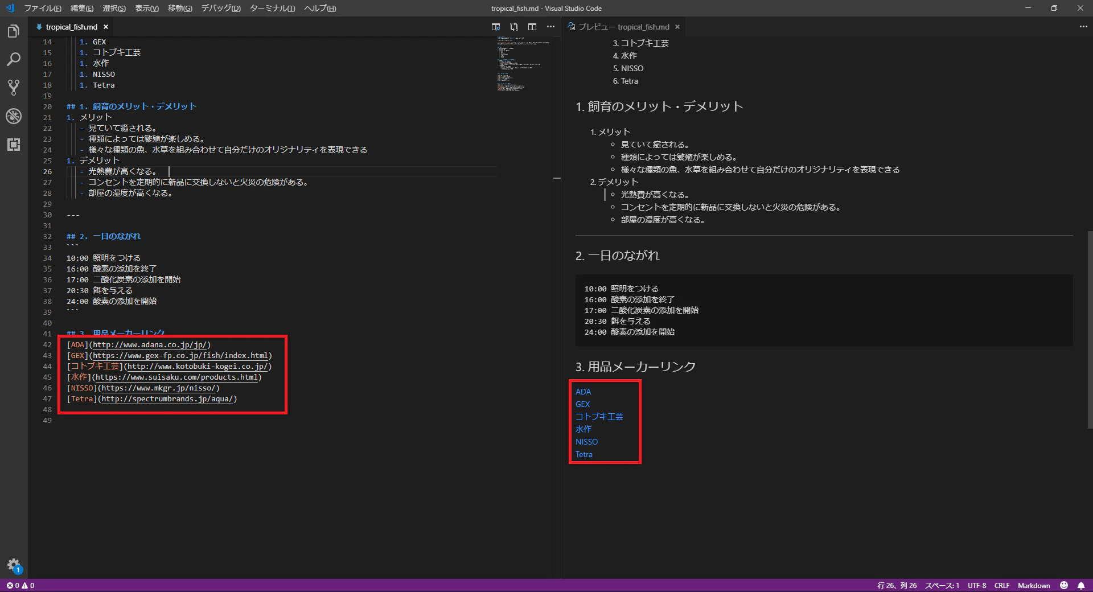This screenshot has height=592, width=1093.
Task: Click the NISSO link in the preview
Action: tap(586, 442)
